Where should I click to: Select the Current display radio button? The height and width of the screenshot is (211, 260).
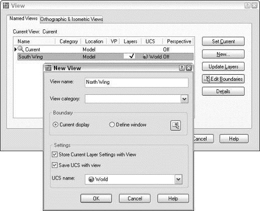point(55,125)
